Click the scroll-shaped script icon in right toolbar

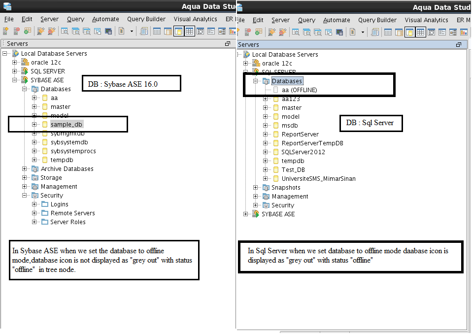pos(375,32)
